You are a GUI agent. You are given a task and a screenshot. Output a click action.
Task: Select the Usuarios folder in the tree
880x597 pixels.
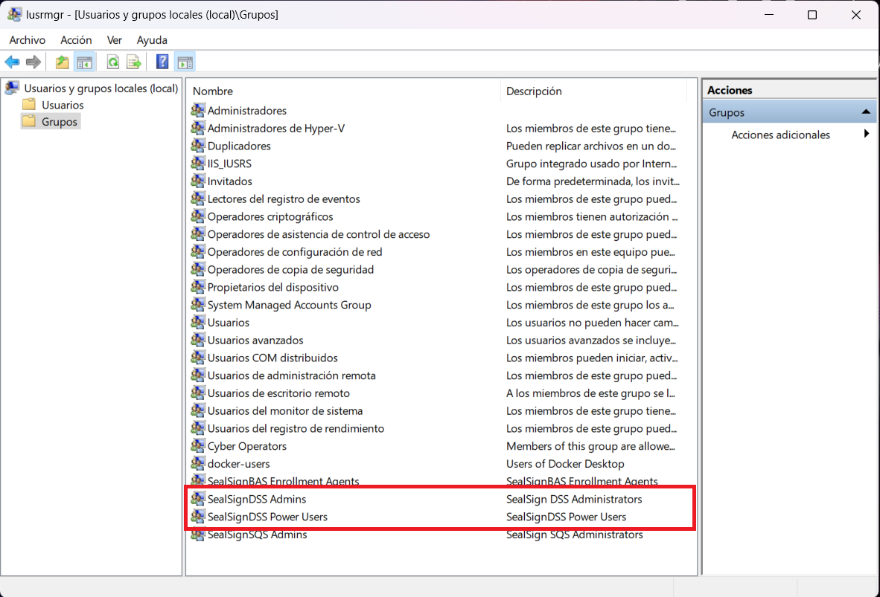pyautogui.click(x=63, y=105)
